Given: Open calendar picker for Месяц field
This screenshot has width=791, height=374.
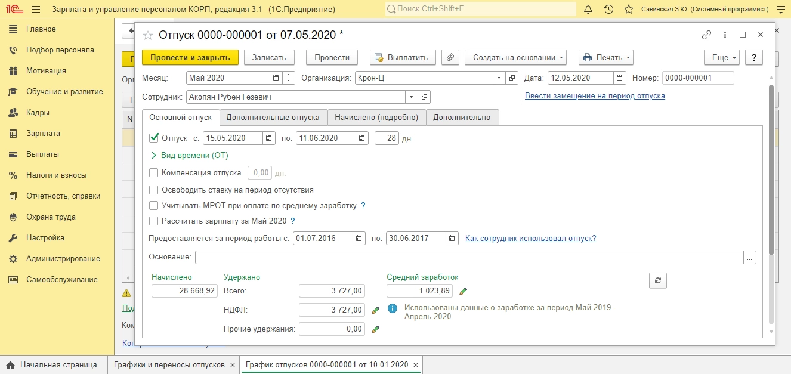Looking at the screenshot, I should [x=276, y=78].
